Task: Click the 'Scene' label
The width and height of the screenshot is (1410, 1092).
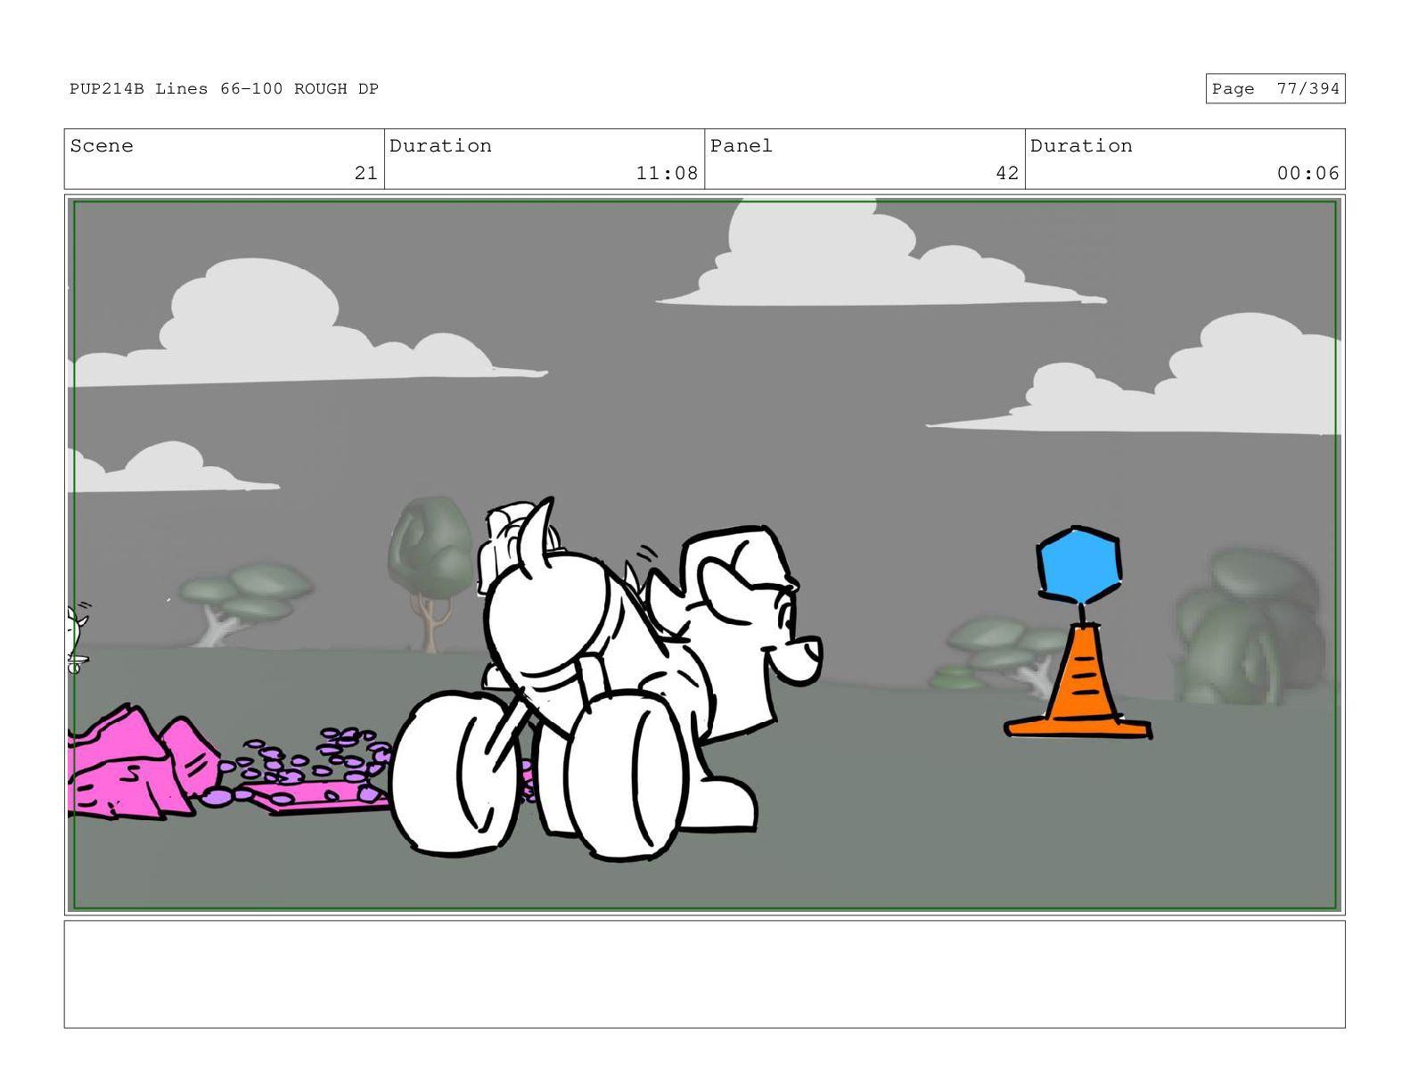Action: point(102,145)
